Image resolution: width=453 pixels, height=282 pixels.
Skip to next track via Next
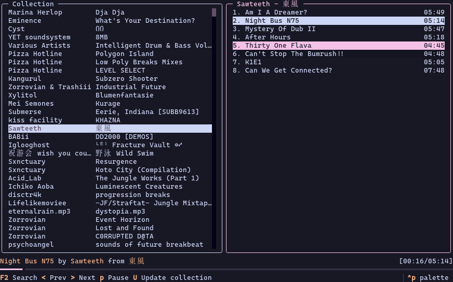[x=83, y=278]
